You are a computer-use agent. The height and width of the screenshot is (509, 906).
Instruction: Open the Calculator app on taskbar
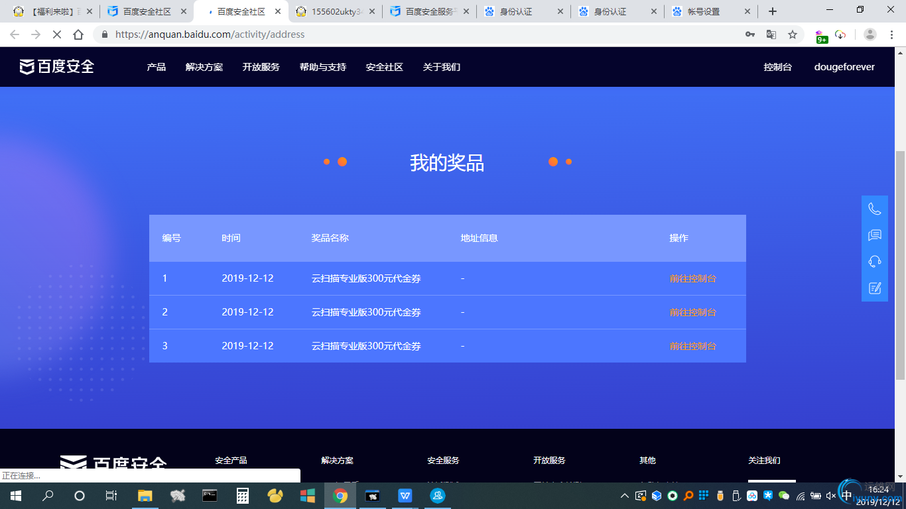(243, 496)
